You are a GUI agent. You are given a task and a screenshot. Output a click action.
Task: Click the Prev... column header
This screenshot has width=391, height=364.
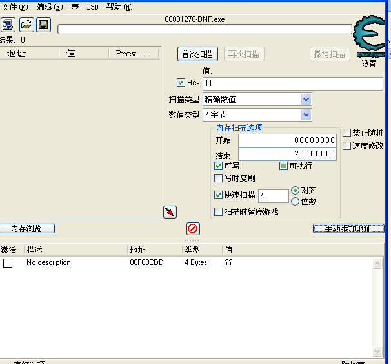click(134, 54)
